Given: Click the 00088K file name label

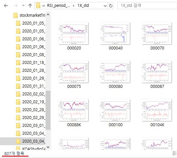Looking at the screenshot, I should [74, 125].
